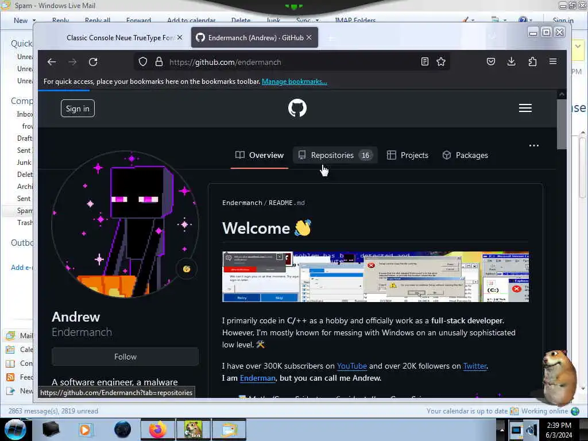Open profile three-dots options menu
Viewport: 588px width, 441px height.
click(533, 145)
